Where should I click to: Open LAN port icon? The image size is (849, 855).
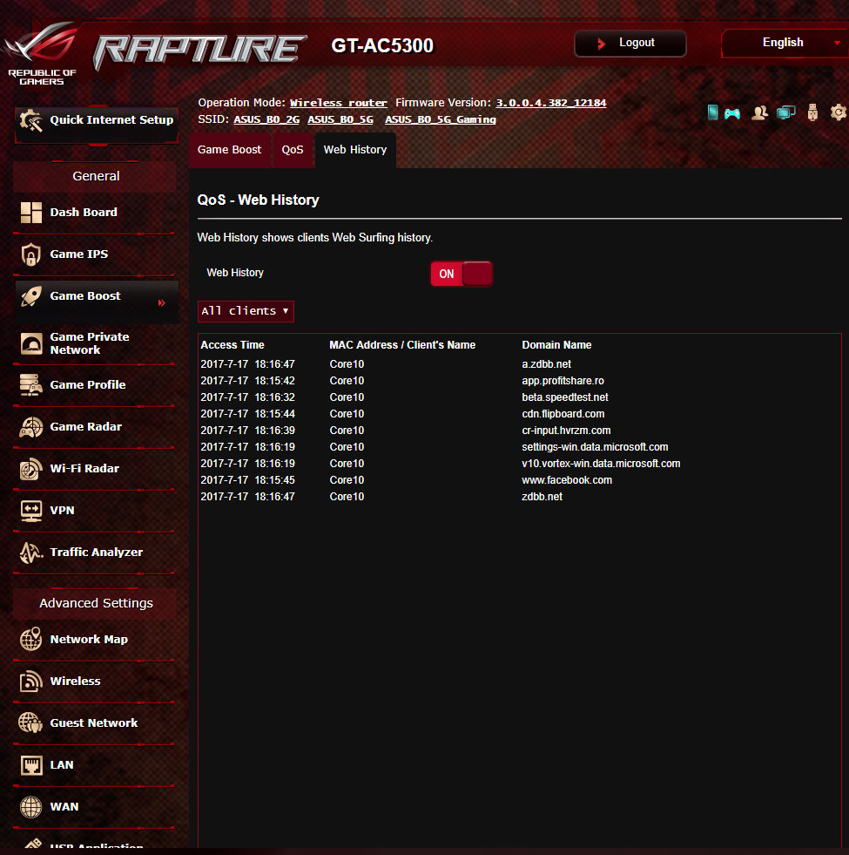(31, 765)
